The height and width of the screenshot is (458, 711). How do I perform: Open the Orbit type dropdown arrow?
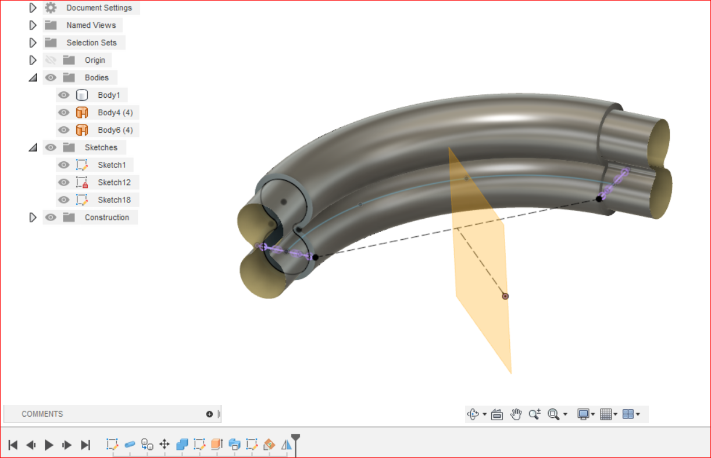pyautogui.click(x=484, y=415)
